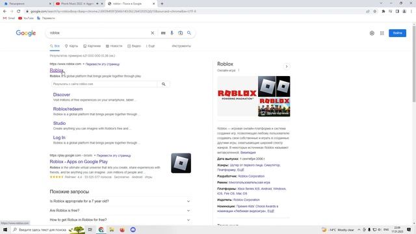Open 'Roblox - Apps on Google Play' result

coord(79,162)
